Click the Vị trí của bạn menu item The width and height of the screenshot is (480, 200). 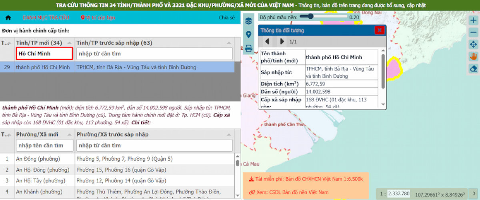tap(98, 18)
